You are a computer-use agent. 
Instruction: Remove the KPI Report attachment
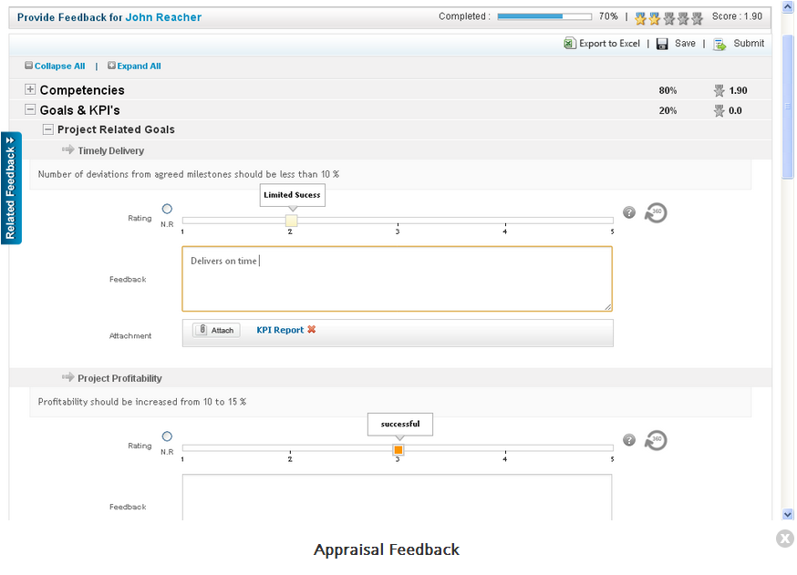click(x=312, y=330)
